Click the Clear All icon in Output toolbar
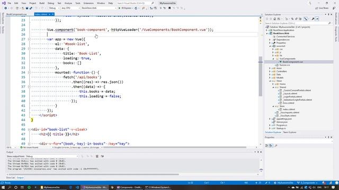339x190 pixels. click(97, 156)
